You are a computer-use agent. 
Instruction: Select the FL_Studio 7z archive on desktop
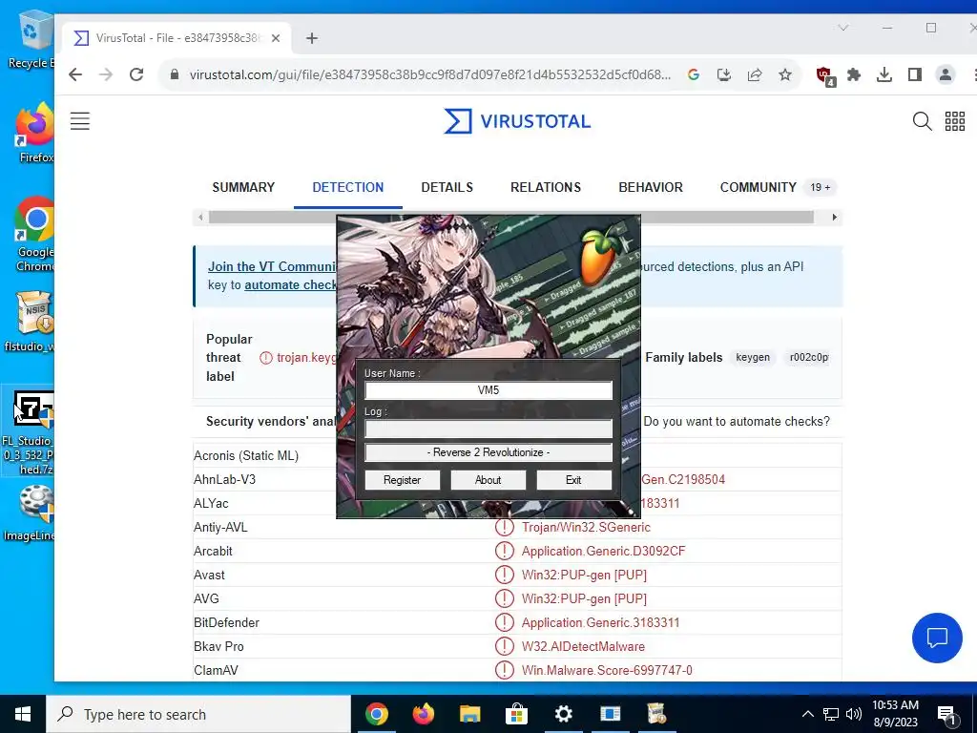(x=29, y=431)
